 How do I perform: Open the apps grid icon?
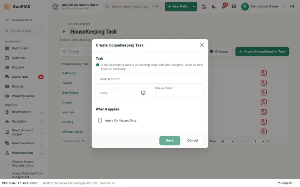point(292,7)
